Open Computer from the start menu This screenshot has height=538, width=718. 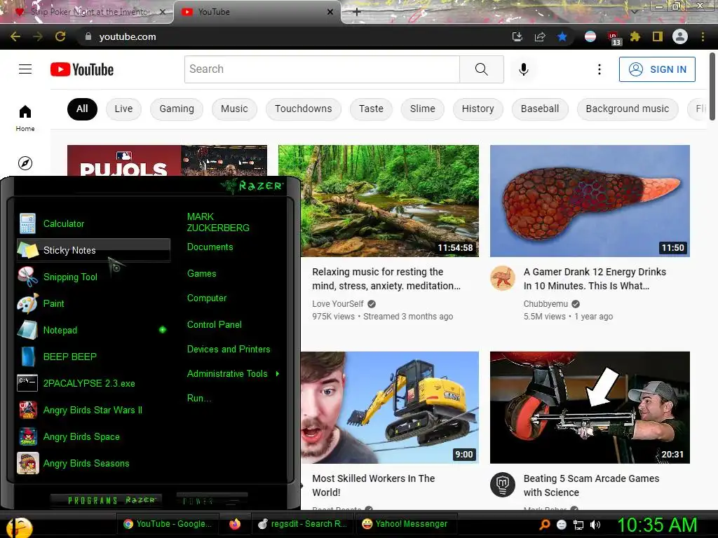(207, 298)
